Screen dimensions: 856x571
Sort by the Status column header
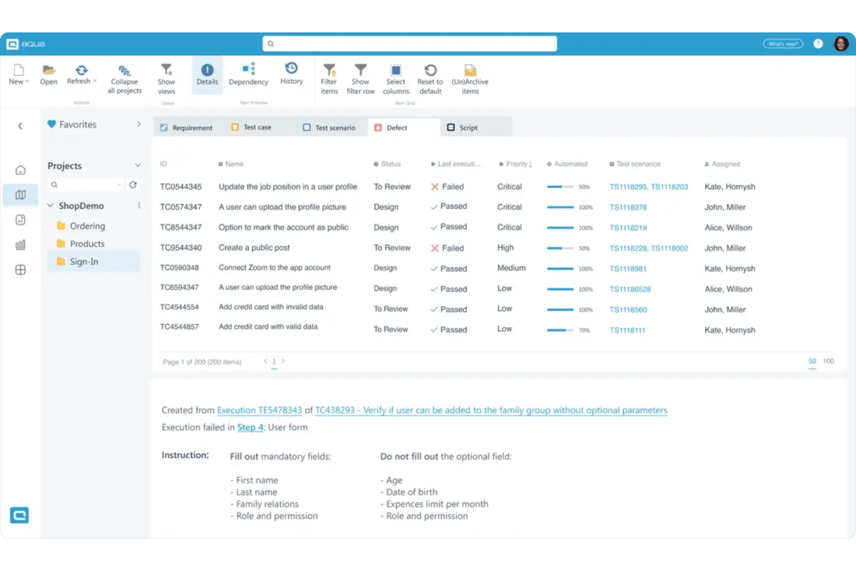click(387, 164)
